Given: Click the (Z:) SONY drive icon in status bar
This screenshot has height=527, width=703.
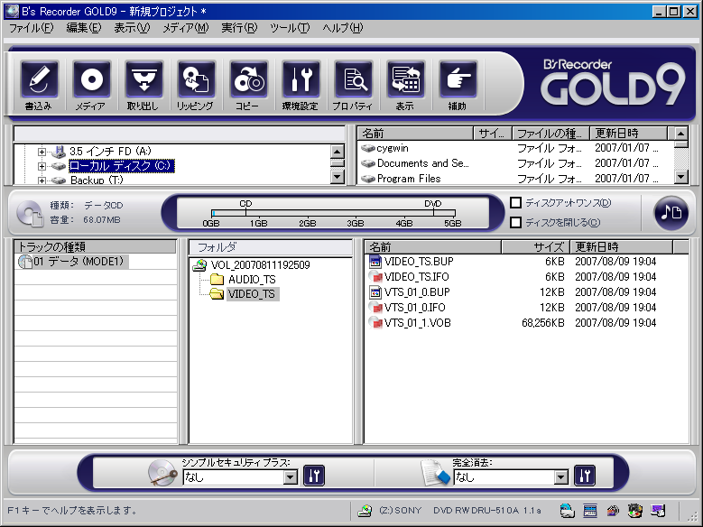Looking at the screenshot, I should pos(365,511).
